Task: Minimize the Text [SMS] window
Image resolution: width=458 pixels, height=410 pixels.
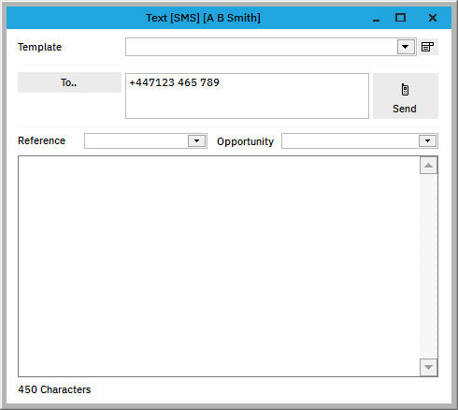Action: [376, 18]
